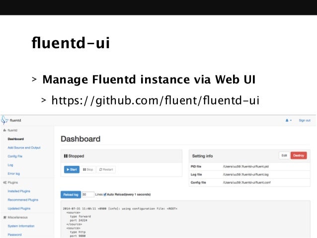Click the Config file path value

246,182
